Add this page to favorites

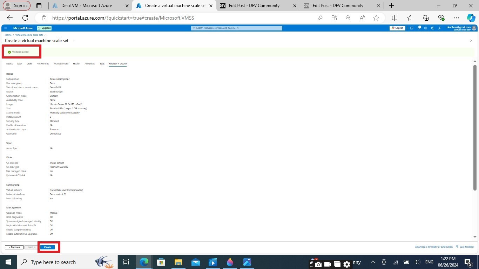point(376,18)
